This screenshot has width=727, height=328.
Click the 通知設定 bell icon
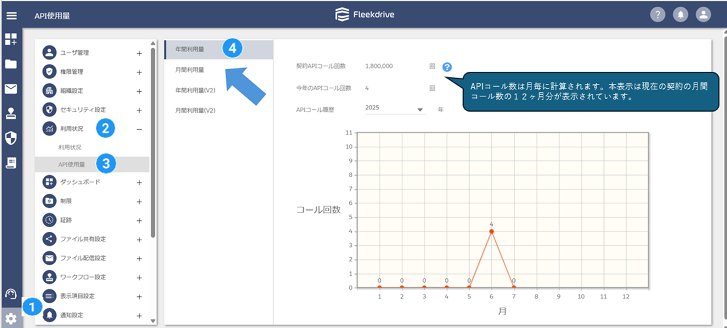[x=50, y=315]
